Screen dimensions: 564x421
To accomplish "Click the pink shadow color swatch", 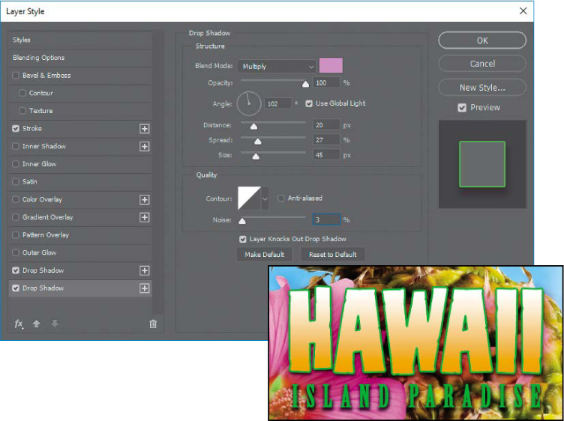I will [x=331, y=66].
